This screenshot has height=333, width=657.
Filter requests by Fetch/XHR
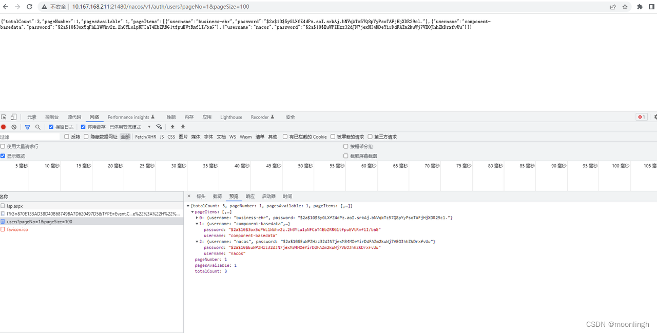coord(145,137)
